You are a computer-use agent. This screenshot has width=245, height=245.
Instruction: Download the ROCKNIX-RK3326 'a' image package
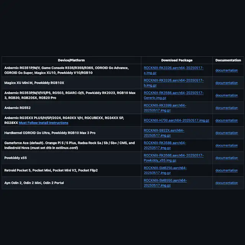[173, 68]
